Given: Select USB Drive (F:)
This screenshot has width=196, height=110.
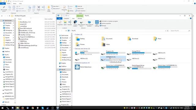Looking at the screenshot, I should click(x=159, y=53).
